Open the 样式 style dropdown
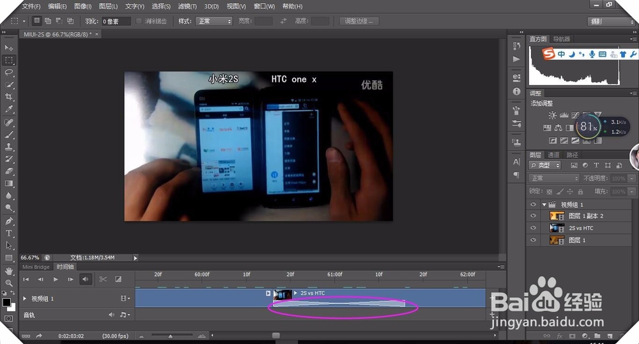The height and width of the screenshot is (344, 639). tap(213, 21)
